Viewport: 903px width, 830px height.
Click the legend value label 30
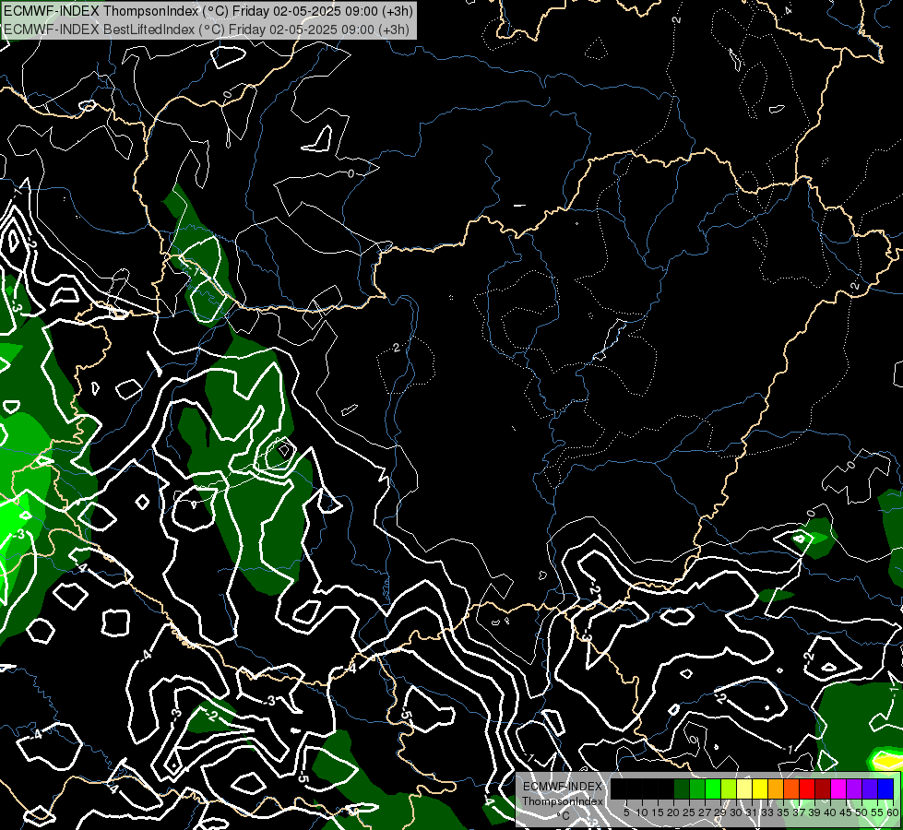737,812
